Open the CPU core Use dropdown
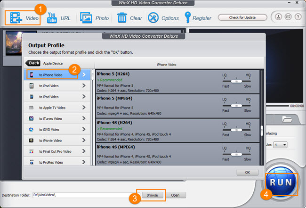 (x=280, y=145)
